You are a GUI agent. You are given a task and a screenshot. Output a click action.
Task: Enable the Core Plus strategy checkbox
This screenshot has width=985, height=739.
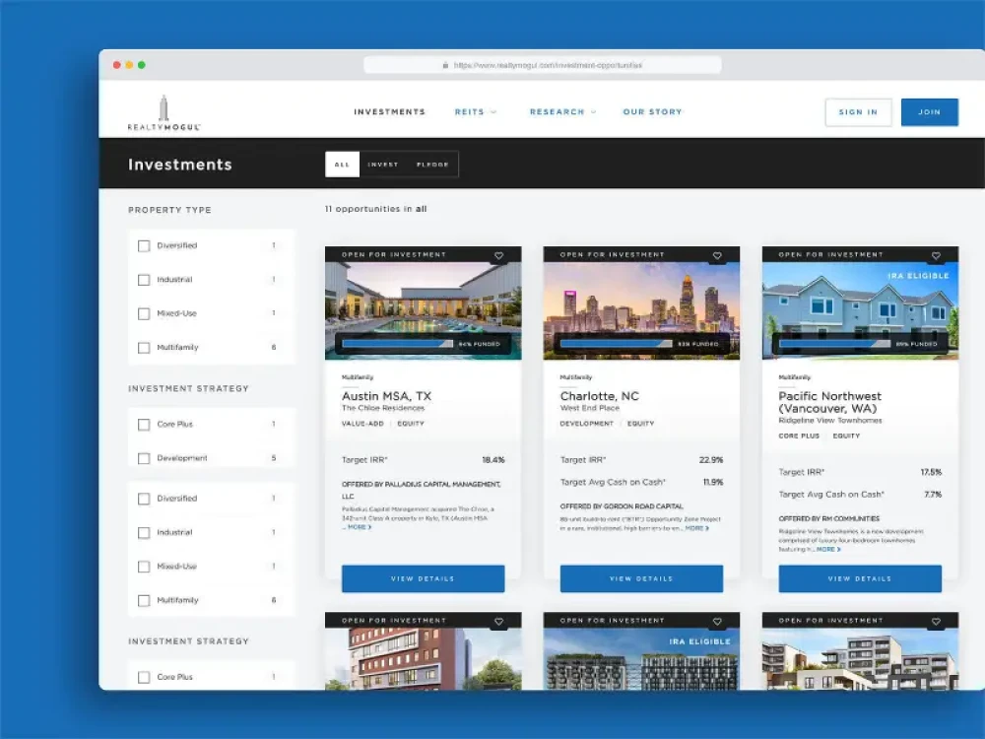144,425
